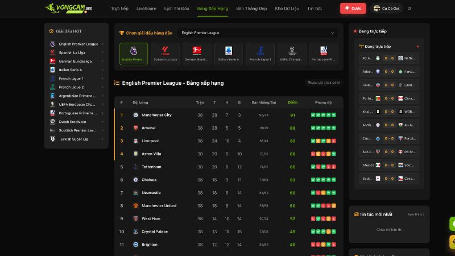Select the Spanish La Liga logo card
This screenshot has width=455, height=256.
click(x=165, y=54)
